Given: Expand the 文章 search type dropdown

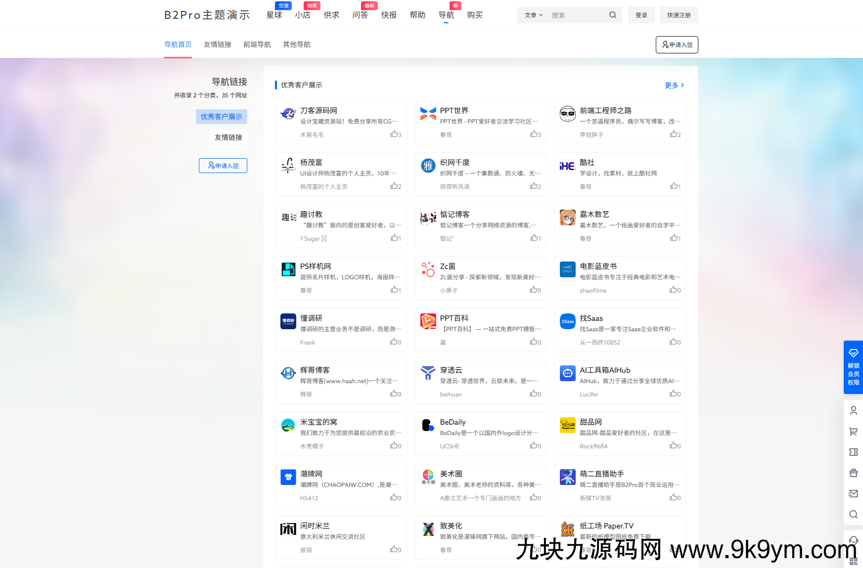Looking at the screenshot, I should (x=533, y=15).
